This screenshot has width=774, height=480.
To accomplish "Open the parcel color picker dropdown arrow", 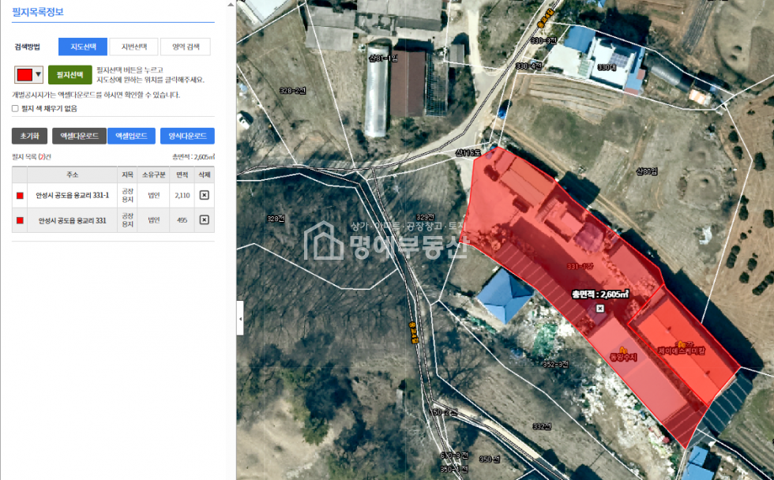I will (38, 75).
